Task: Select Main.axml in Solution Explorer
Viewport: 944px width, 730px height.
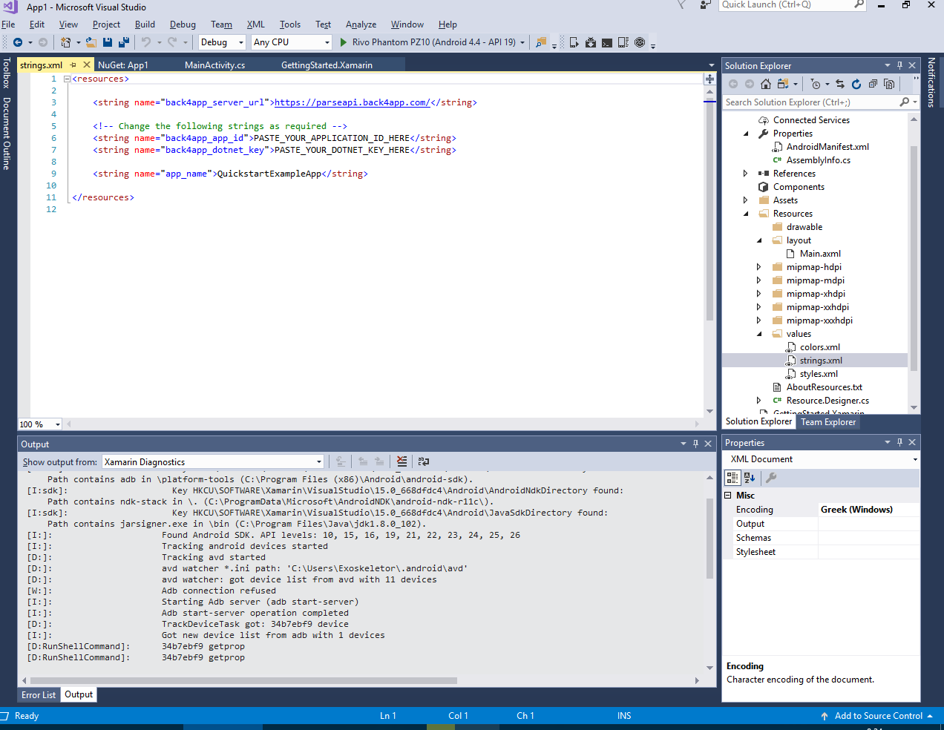Action: (820, 254)
